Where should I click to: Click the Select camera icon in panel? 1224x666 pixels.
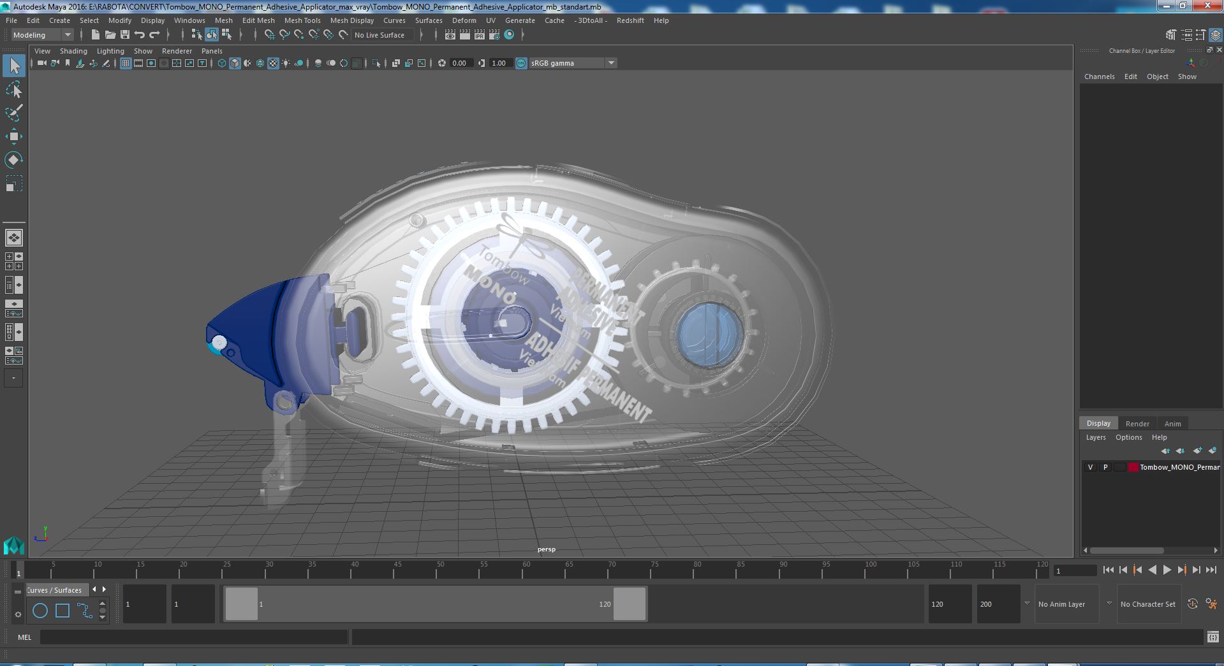click(42, 63)
